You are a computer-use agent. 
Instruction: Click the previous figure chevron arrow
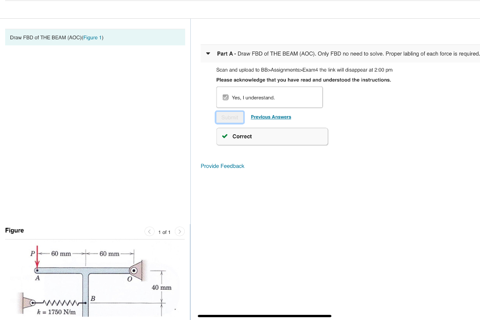coord(149,231)
